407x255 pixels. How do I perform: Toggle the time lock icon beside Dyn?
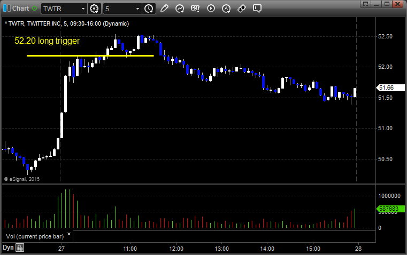tap(20, 248)
